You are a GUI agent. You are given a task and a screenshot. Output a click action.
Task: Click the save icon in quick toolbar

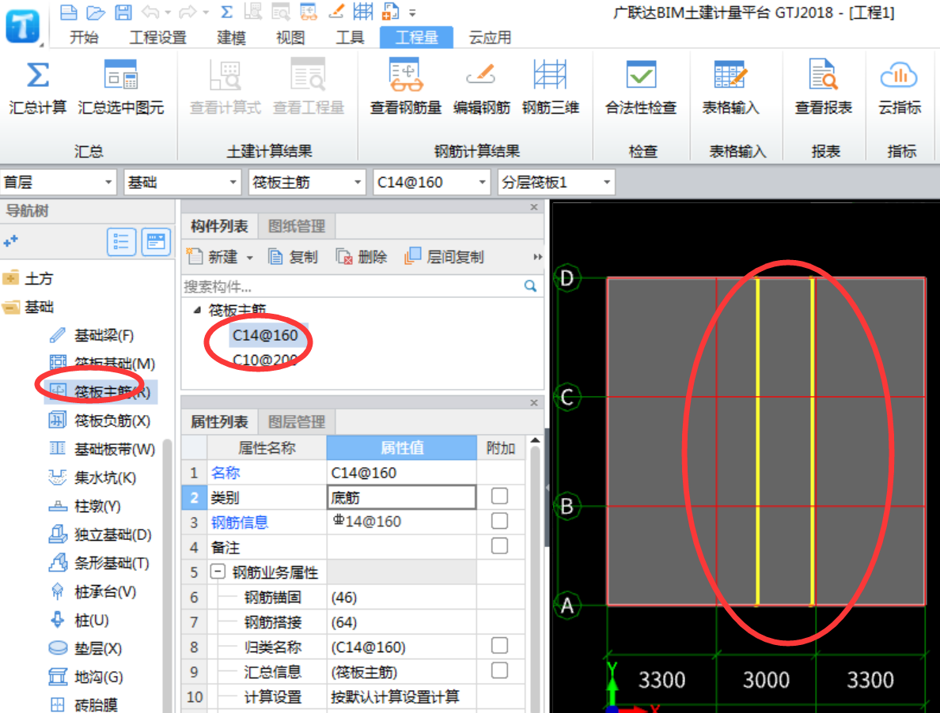point(123,11)
